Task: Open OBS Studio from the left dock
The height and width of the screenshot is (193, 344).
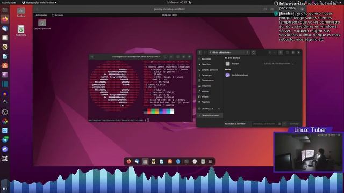Action: 5,112
